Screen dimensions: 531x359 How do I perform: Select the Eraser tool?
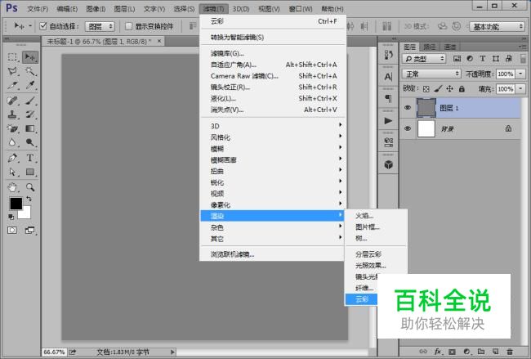(x=12, y=128)
